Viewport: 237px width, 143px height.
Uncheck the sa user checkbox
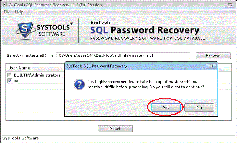coord(10,81)
